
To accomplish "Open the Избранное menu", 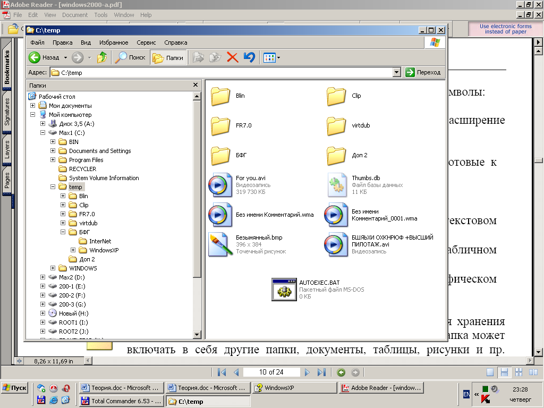I will (114, 42).
